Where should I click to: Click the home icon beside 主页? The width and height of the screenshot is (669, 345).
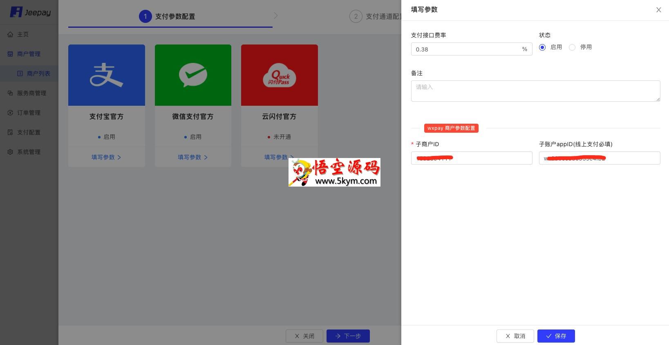tap(10, 34)
